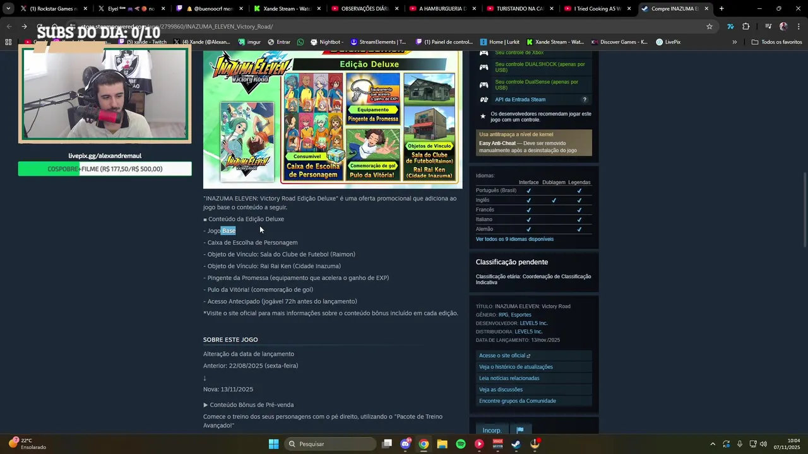
Task: Expand hidden bookmarks with the chevron
Action: (x=734, y=42)
